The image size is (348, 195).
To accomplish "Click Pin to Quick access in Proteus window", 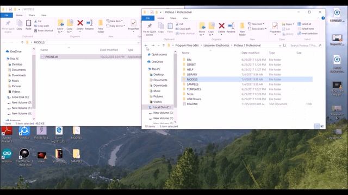I will pos(150,29).
